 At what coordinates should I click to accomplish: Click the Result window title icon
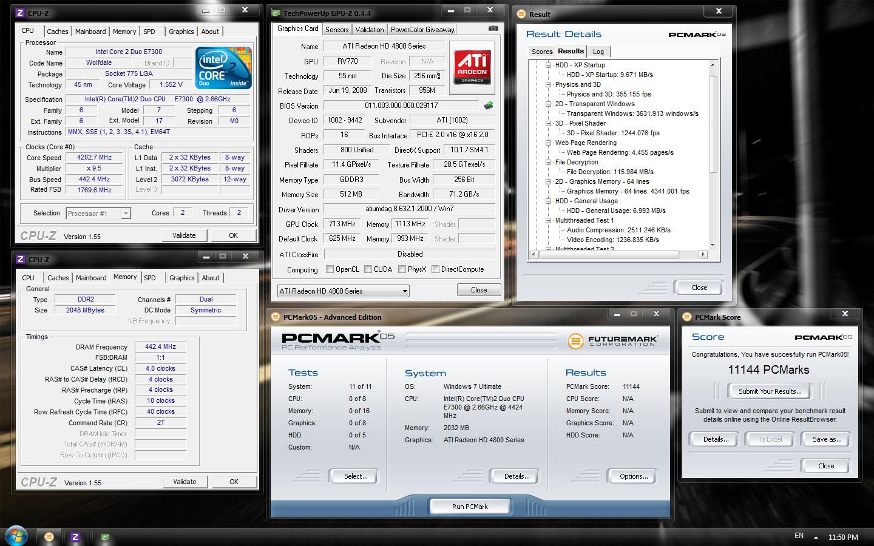pos(521,14)
